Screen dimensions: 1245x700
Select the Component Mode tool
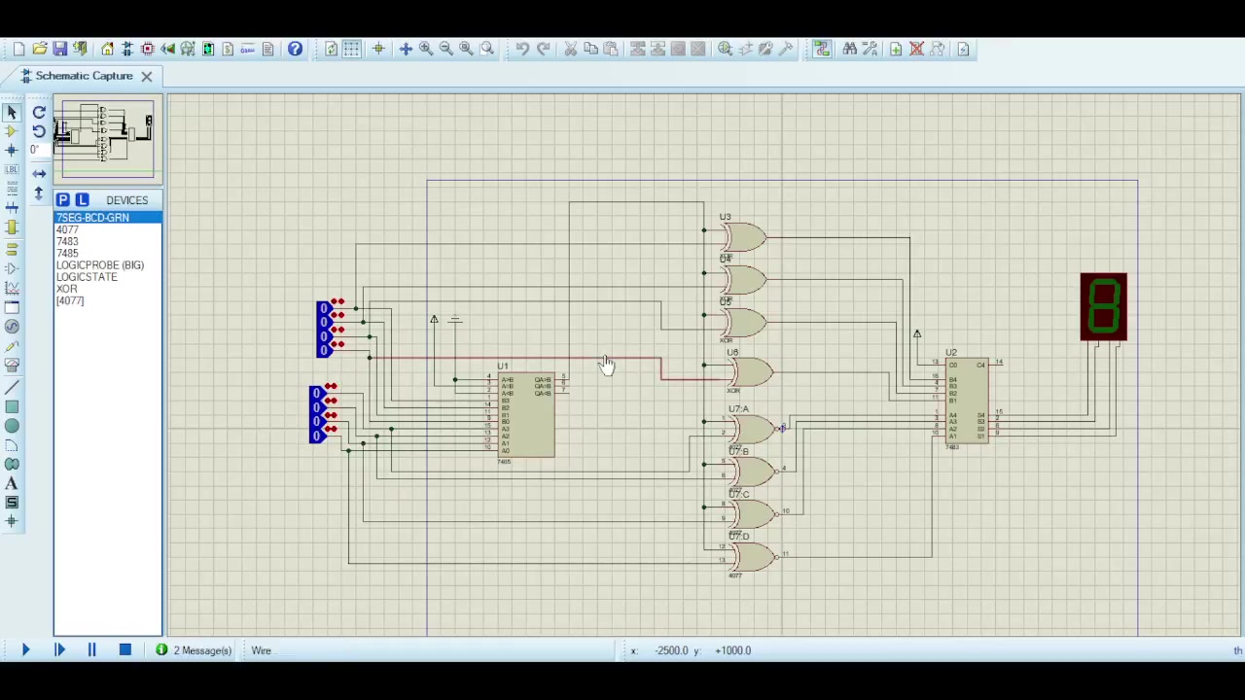[12, 131]
